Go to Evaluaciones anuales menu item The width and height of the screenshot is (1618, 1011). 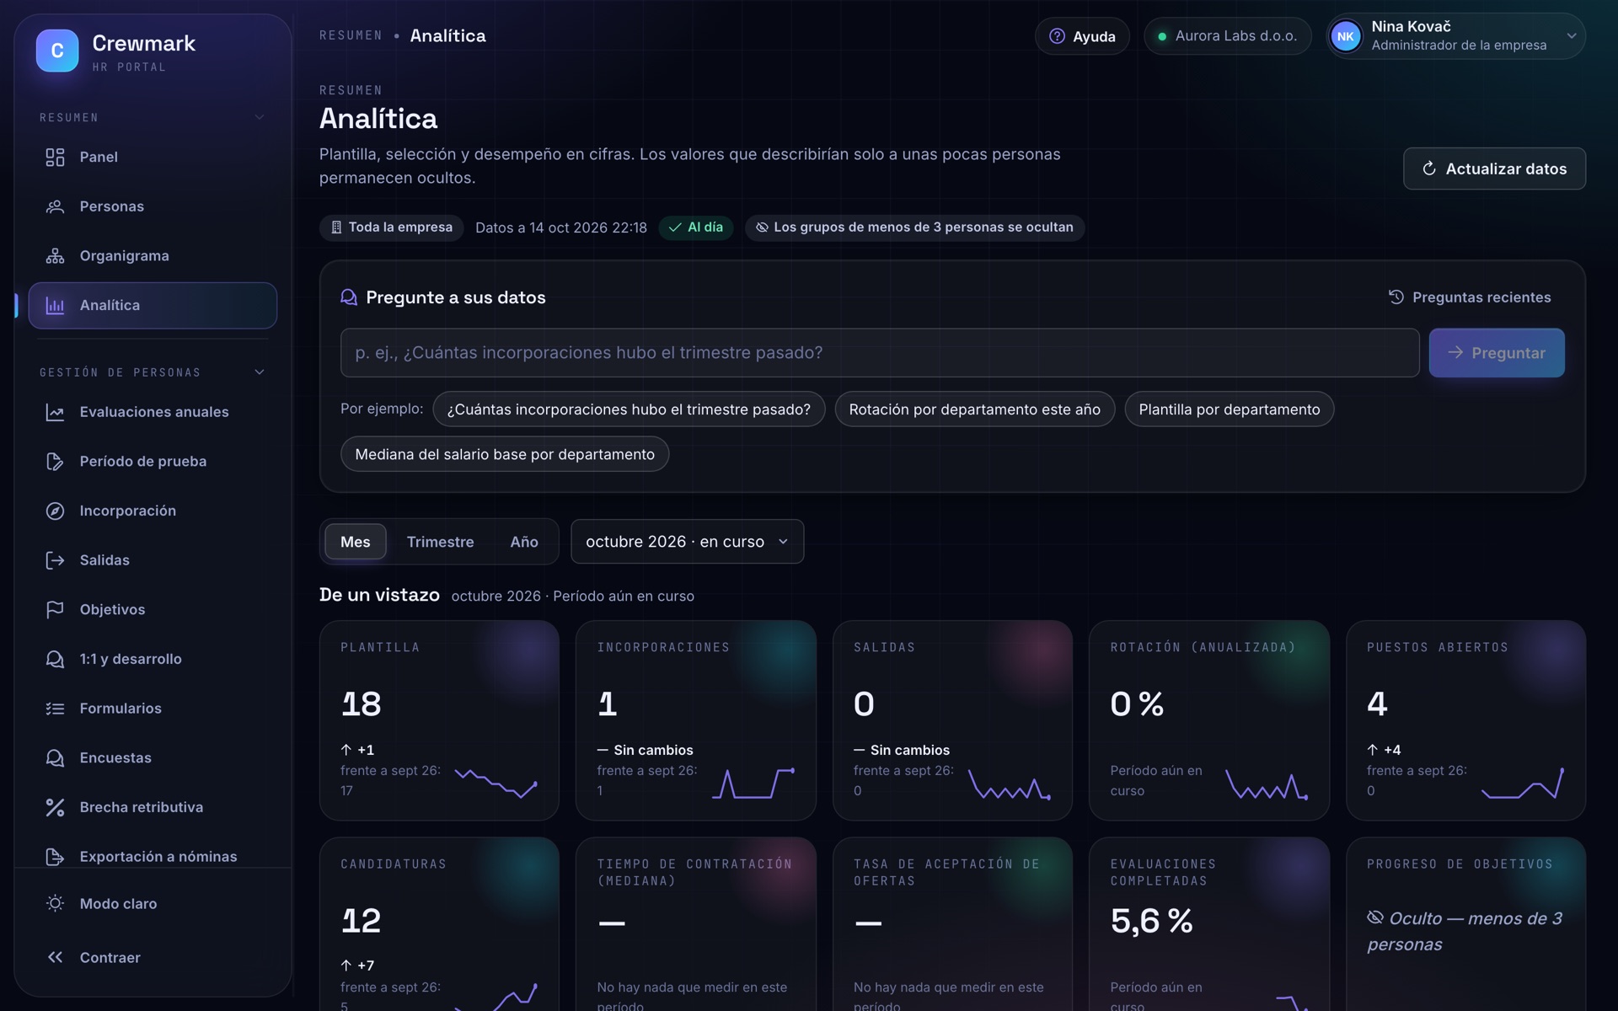click(x=153, y=412)
